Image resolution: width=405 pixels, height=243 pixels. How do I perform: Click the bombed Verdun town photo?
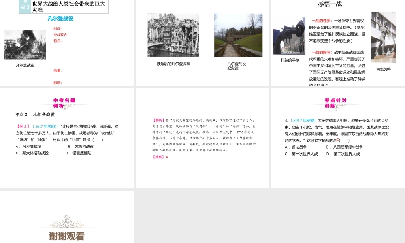(173, 35)
